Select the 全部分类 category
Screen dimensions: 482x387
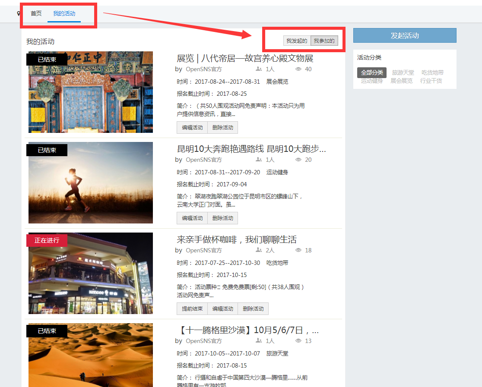[371, 72]
